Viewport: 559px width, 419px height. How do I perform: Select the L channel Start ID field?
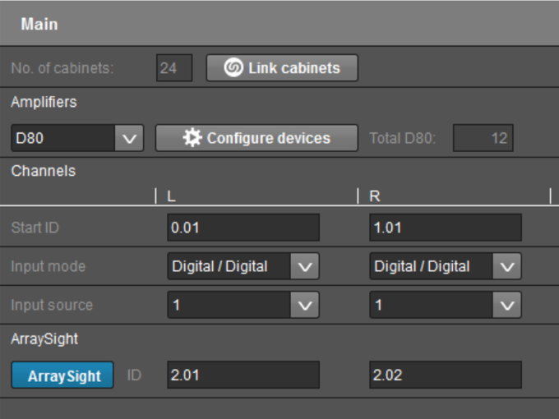[x=243, y=228]
